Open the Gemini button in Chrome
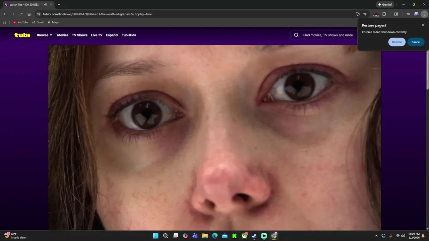Screen dimensions: 429x241 click(385, 5)
